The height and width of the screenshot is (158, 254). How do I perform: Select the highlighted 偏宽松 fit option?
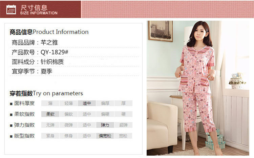(x=105, y=136)
